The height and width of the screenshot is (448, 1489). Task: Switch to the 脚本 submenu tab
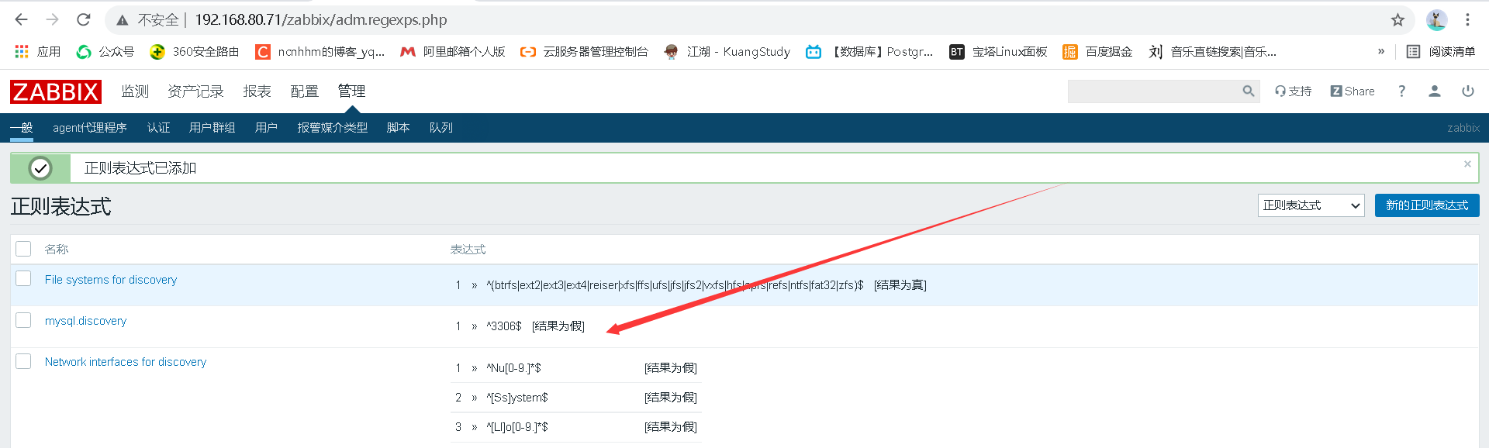click(x=399, y=128)
